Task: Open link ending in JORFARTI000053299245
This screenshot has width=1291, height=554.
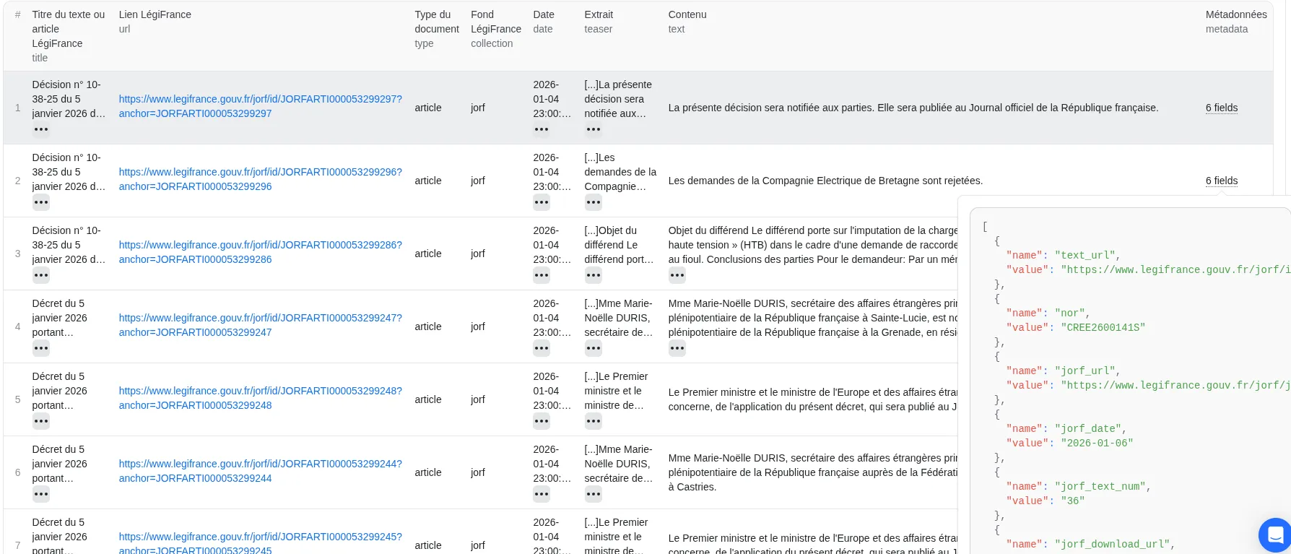Action: pyautogui.click(x=261, y=543)
